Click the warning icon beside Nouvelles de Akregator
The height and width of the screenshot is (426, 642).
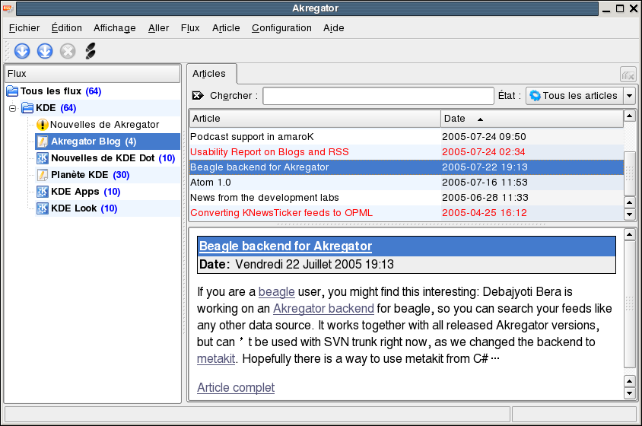click(x=42, y=125)
